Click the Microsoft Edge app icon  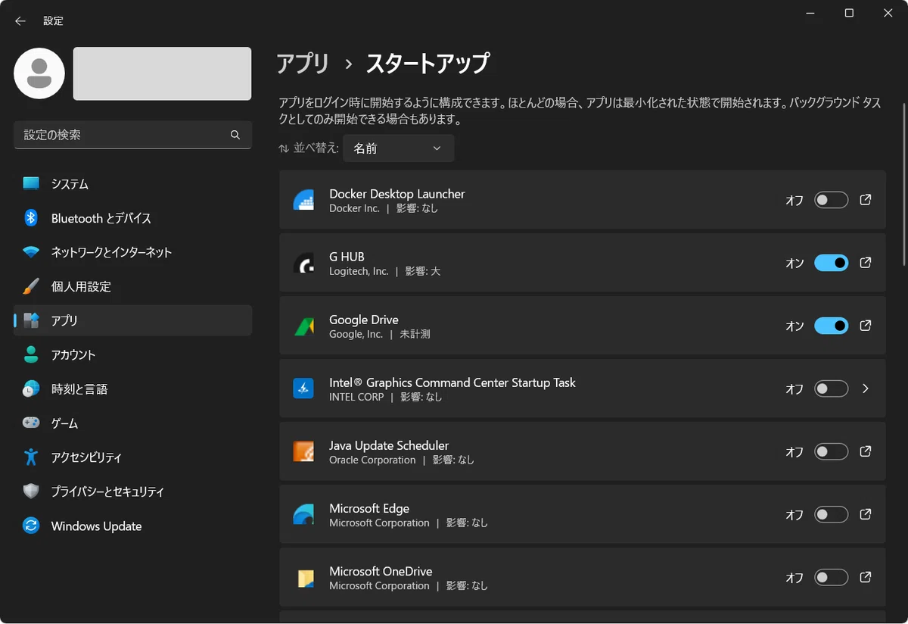[x=303, y=515]
